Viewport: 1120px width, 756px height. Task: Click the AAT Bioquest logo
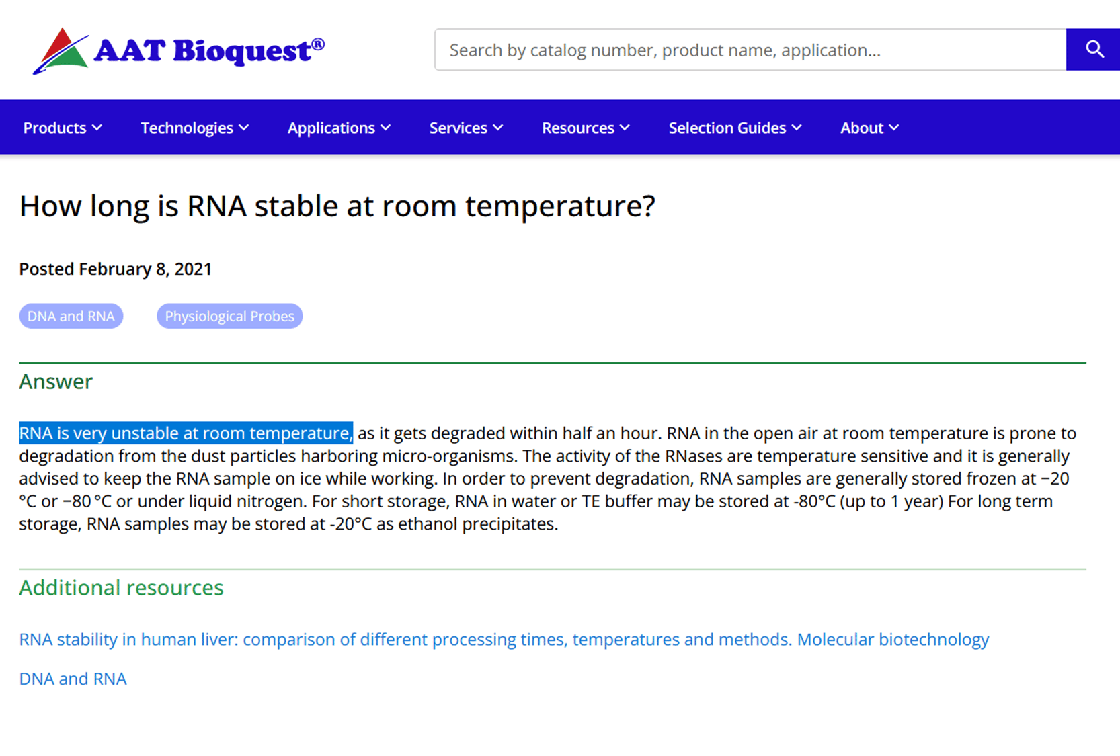coord(179,50)
